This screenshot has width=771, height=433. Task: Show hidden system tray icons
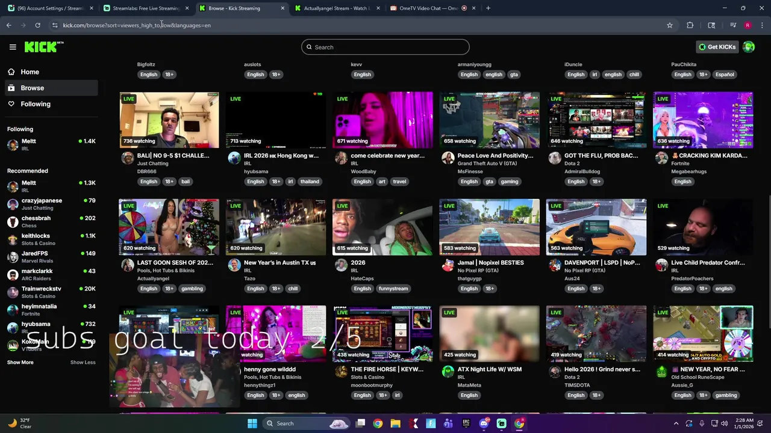click(x=676, y=423)
